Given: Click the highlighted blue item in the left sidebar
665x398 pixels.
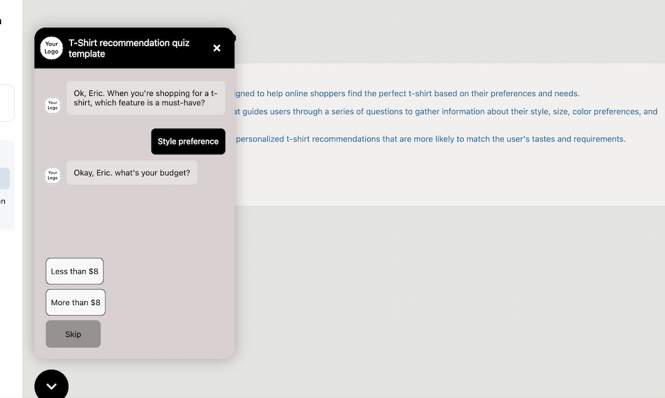Looking at the screenshot, I should [x=5, y=178].
